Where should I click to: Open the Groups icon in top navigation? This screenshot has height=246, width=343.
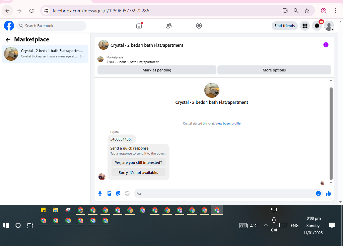[199, 26]
